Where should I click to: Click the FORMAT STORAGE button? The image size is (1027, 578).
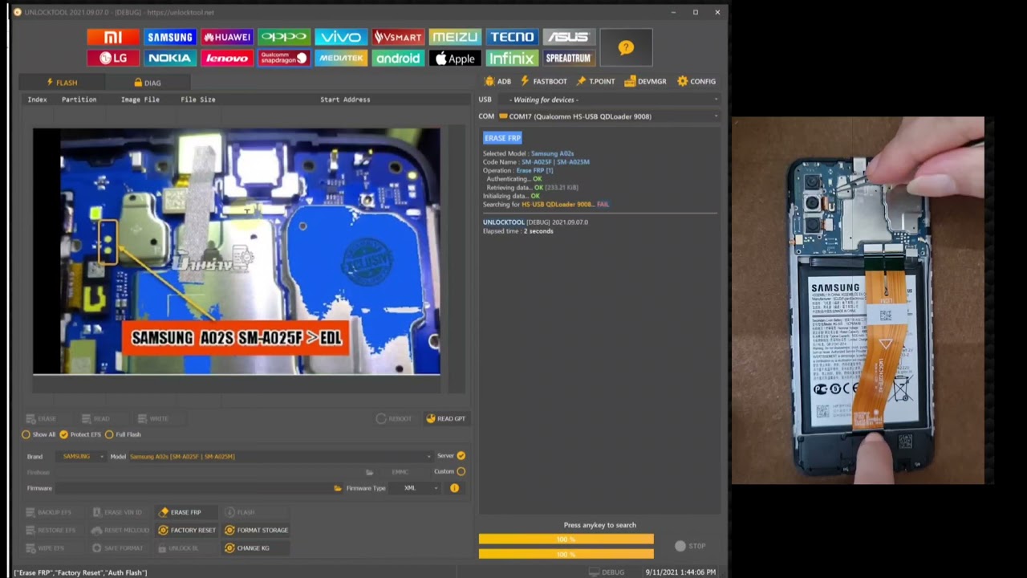point(256,530)
